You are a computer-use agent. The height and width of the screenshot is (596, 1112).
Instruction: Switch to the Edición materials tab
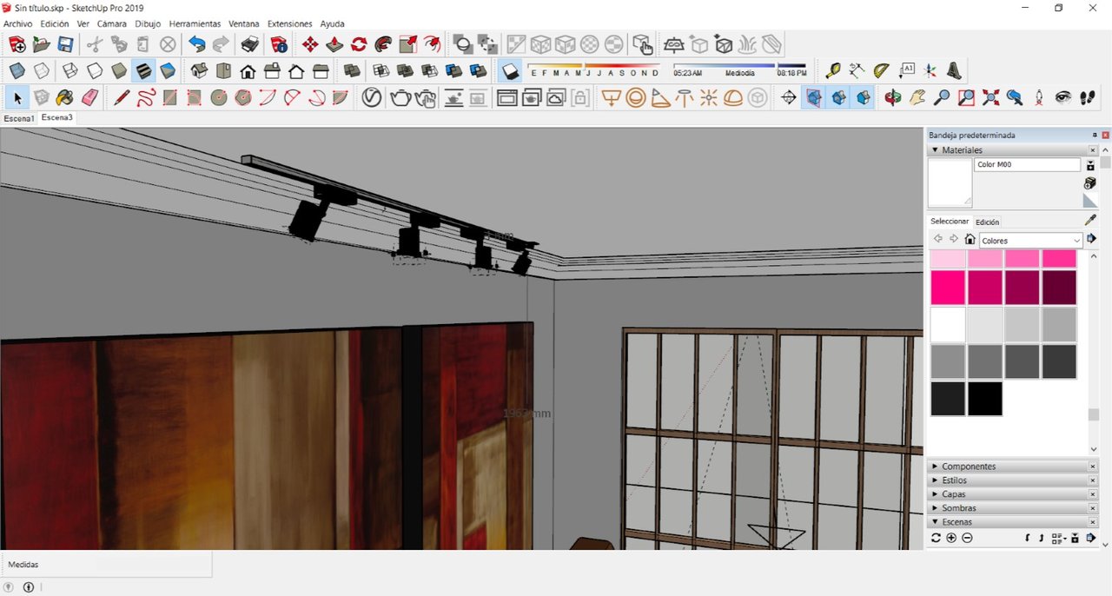(987, 222)
